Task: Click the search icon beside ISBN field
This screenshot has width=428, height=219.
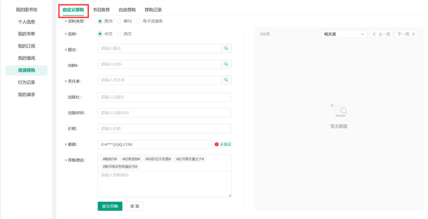Action: pos(227,64)
